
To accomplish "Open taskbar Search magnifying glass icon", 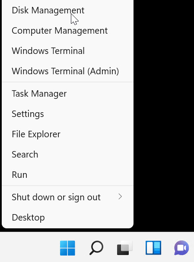I will pyautogui.click(x=96, y=248).
